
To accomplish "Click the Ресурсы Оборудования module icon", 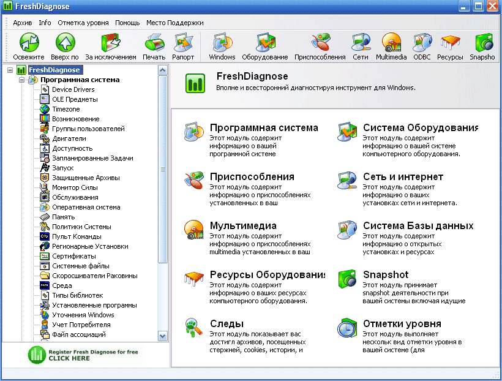I will point(194,279).
